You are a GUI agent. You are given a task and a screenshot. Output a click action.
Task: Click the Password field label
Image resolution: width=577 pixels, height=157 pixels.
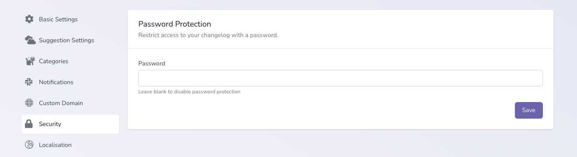pyautogui.click(x=152, y=63)
